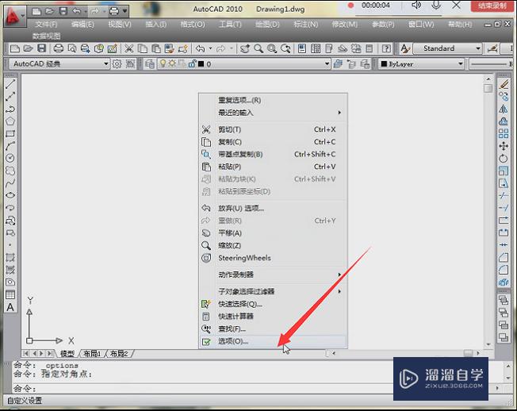This screenshot has height=411, width=517.
Task: Choose 查找(F)... in context menu
Action: [x=274, y=328]
